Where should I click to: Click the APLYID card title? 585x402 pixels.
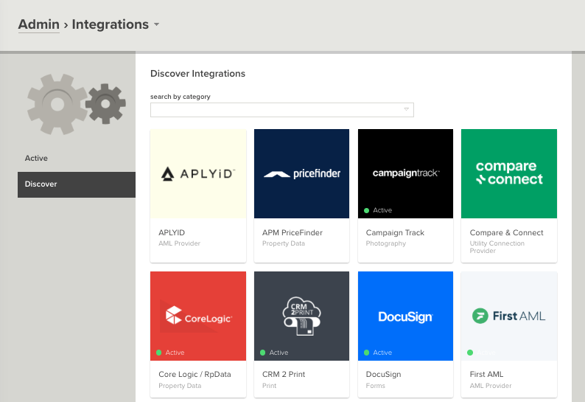click(x=172, y=232)
